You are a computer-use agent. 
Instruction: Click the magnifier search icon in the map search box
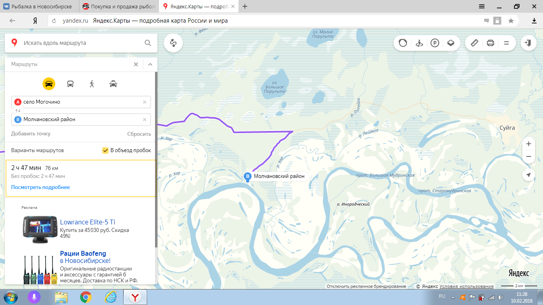tap(148, 43)
